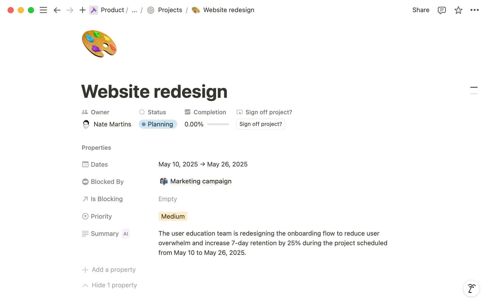Screen dimensions: 487x304
Task: Open the Marketing campaign link
Action: pyautogui.click(x=201, y=181)
